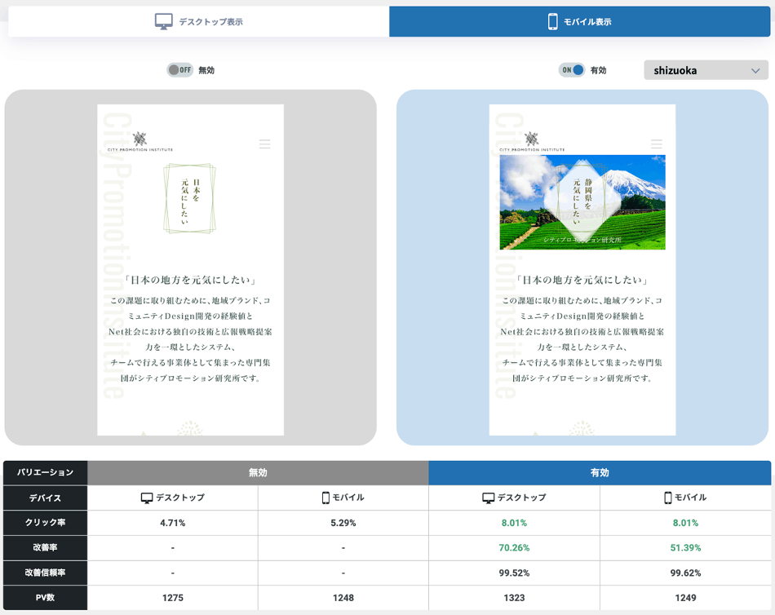This screenshot has width=775, height=615.
Task: Toggle the OFF switch labeled 無効
Action: pos(179,70)
